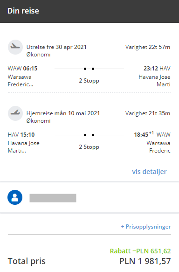This screenshot has height=272, width=179.
Task: Click the outbound flight stop dots
Action: point(89,69)
